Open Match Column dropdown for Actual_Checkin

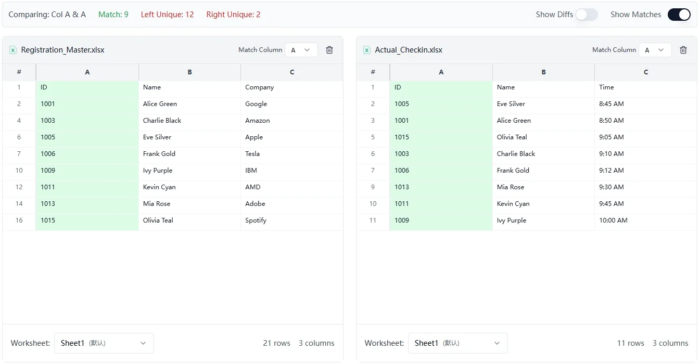(655, 49)
